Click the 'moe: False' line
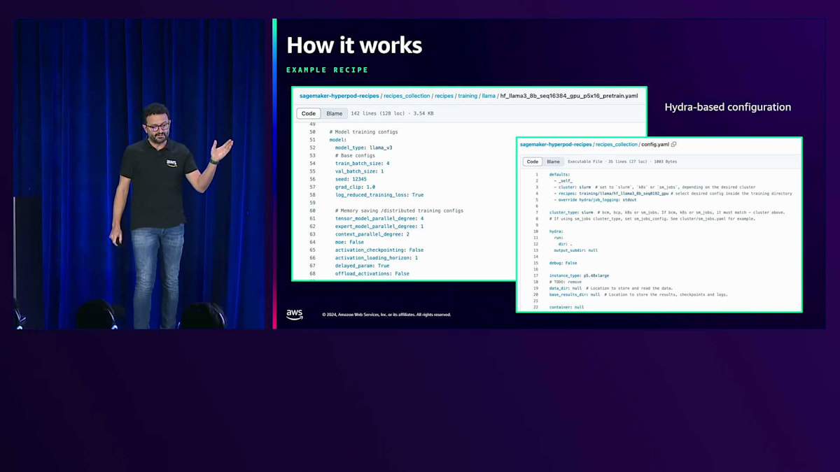This screenshot has height=472, width=840. tap(350, 242)
